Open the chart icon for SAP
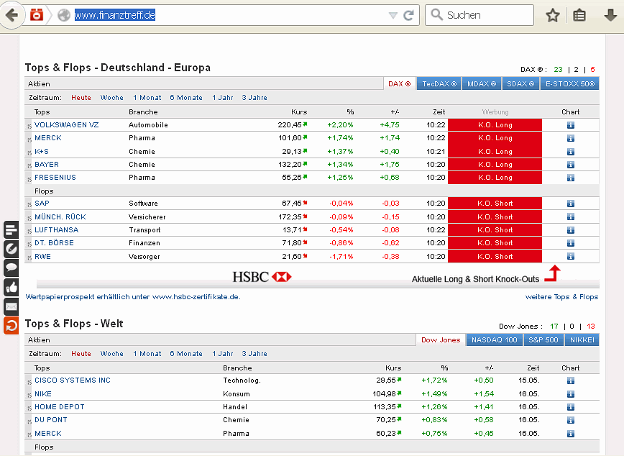Screen dimensions: 624x456 point(571,204)
